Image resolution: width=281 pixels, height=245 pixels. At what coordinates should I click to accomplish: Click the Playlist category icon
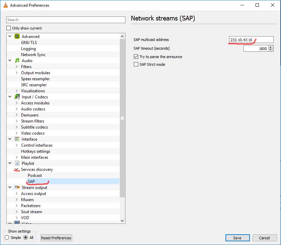[17, 163]
